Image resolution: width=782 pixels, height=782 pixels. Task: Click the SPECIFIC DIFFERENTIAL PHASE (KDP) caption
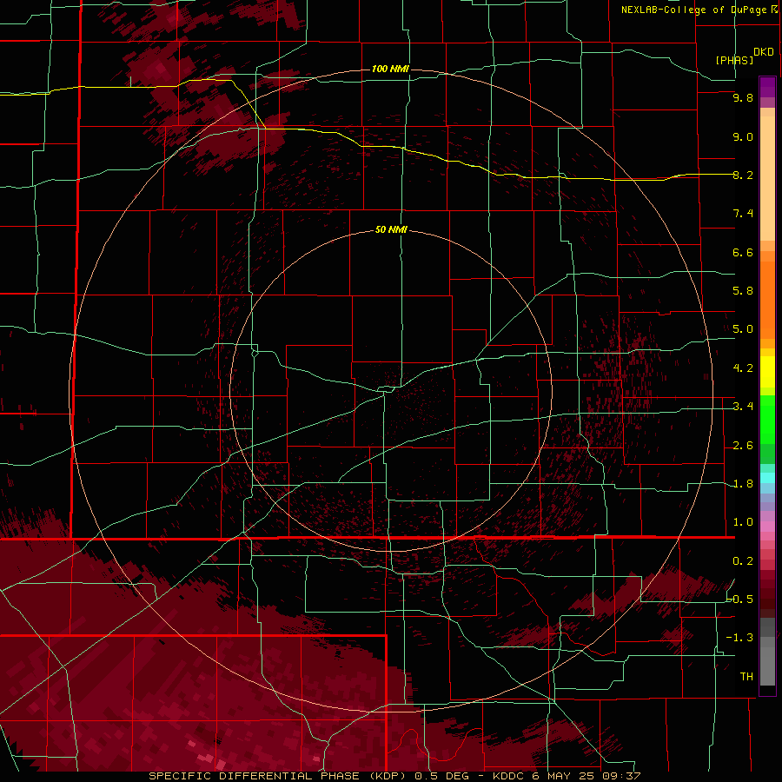275,776
